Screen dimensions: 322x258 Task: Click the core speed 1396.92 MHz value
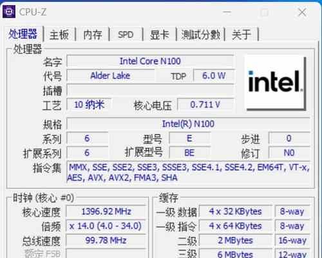coord(106,212)
